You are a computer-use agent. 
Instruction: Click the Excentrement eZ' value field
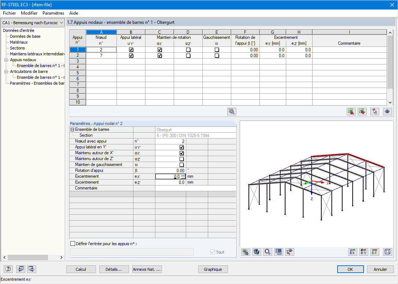click(170, 182)
